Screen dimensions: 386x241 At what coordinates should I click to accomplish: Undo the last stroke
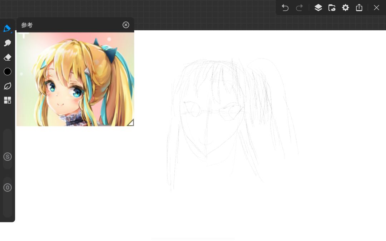point(285,8)
